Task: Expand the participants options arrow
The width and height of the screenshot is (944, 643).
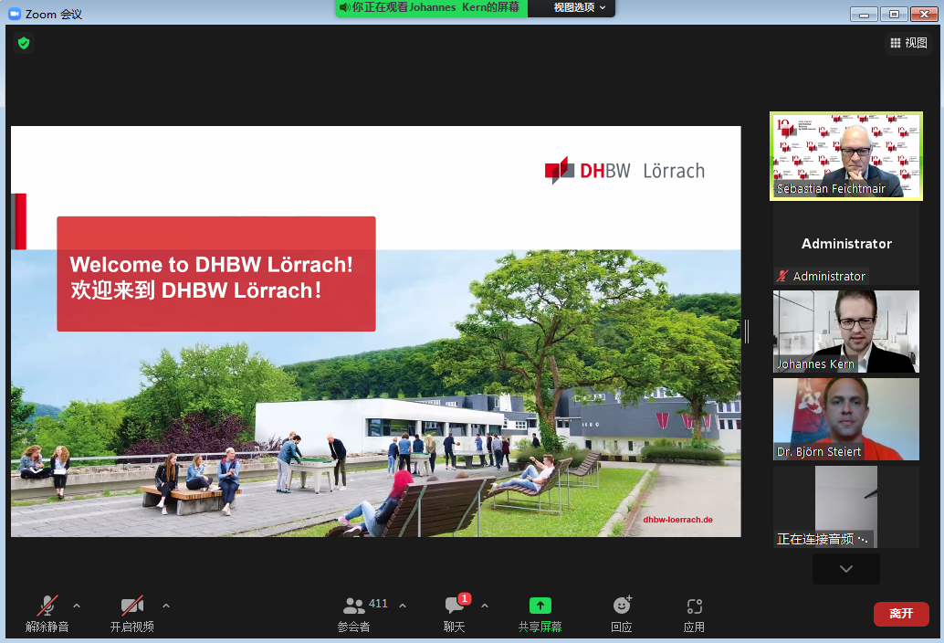Action: 403,605
